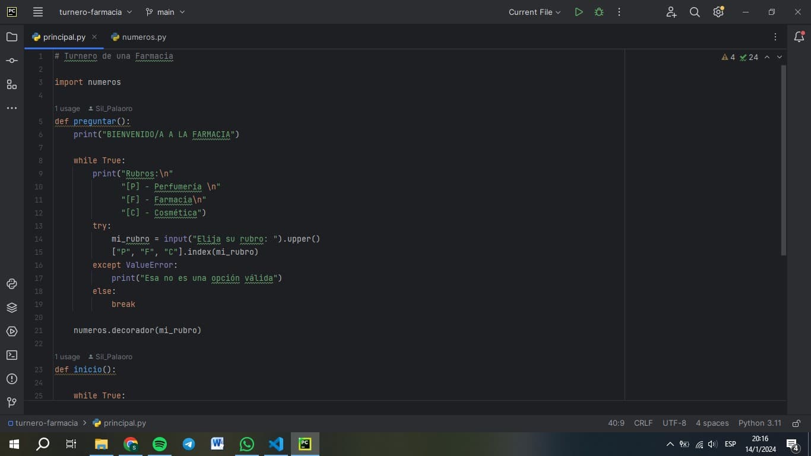This screenshot has width=811, height=456.
Task: Open the main hamburger menu
Action: click(x=38, y=12)
